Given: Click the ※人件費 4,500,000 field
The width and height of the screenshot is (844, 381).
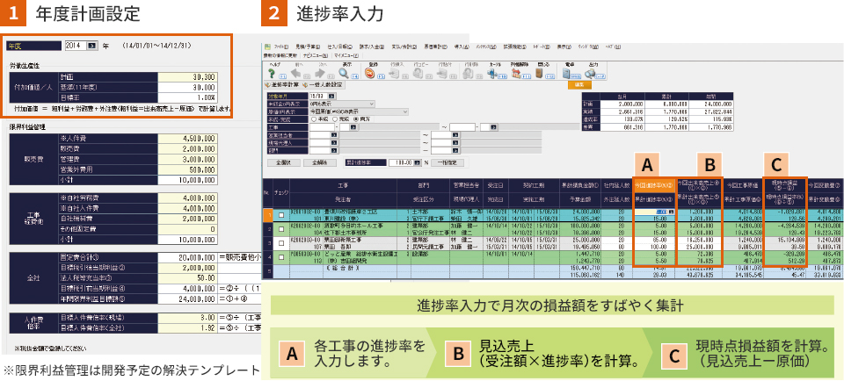Looking at the screenshot, I should [188, 139].
